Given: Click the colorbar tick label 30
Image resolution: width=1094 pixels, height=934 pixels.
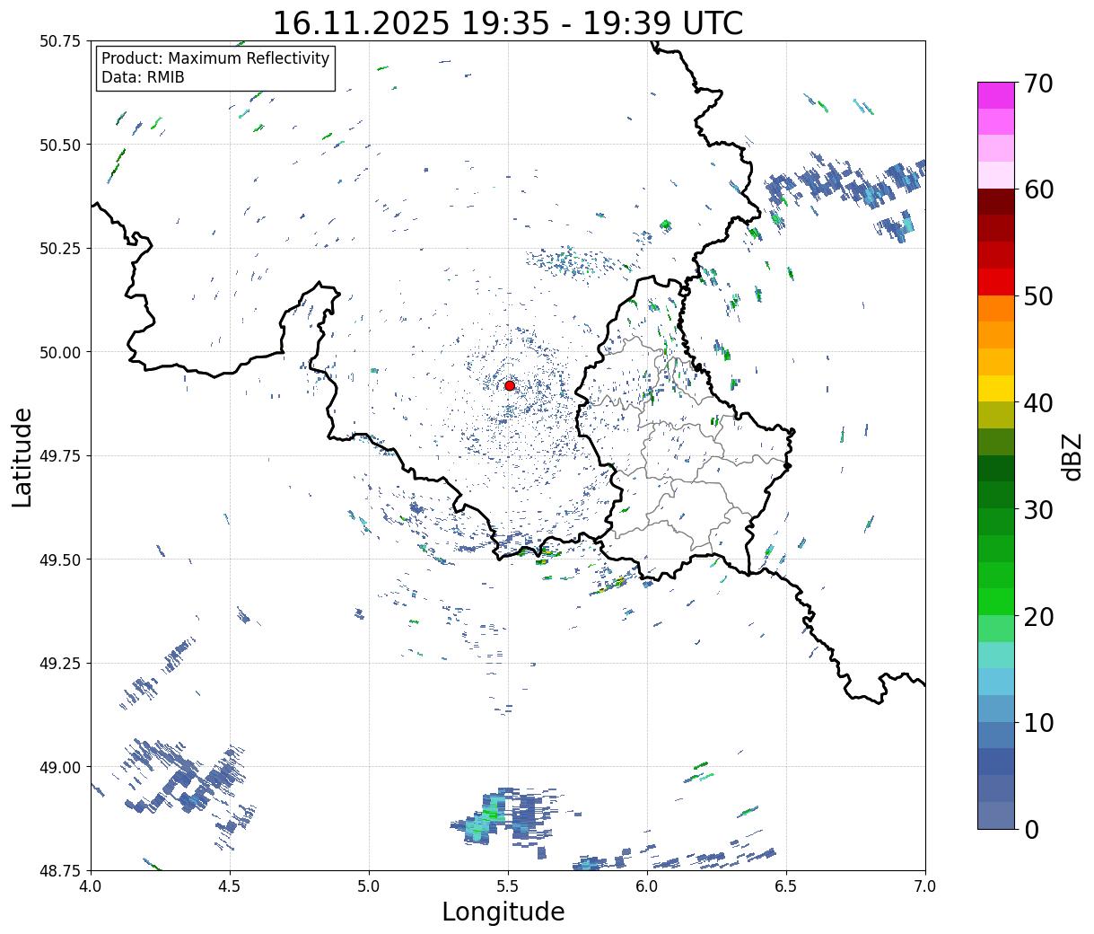Looking at the screenshot, I should click(1038, 510).
